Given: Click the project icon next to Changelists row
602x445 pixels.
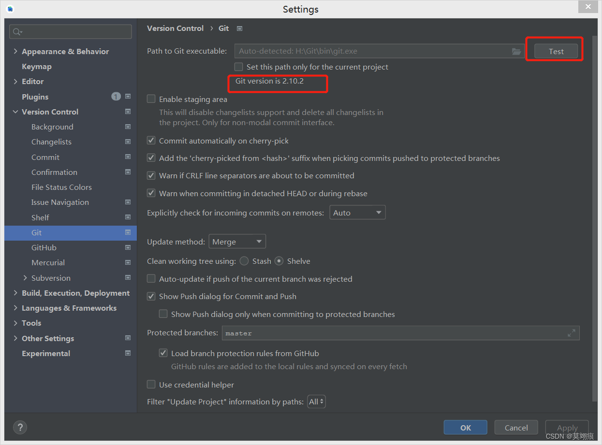Looking at the screenshot, I should click(128, 142).
